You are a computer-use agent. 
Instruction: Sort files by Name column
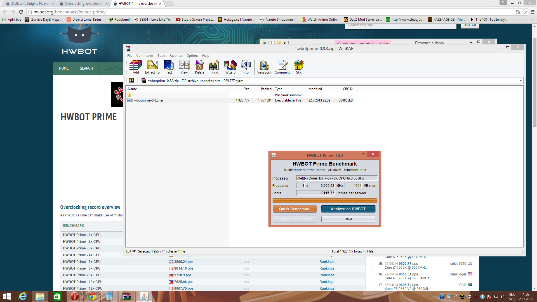tap(177, 89)
